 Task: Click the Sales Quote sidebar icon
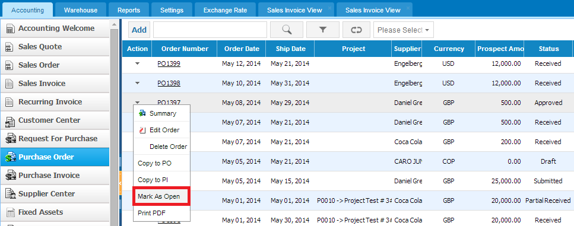(10, 47)
